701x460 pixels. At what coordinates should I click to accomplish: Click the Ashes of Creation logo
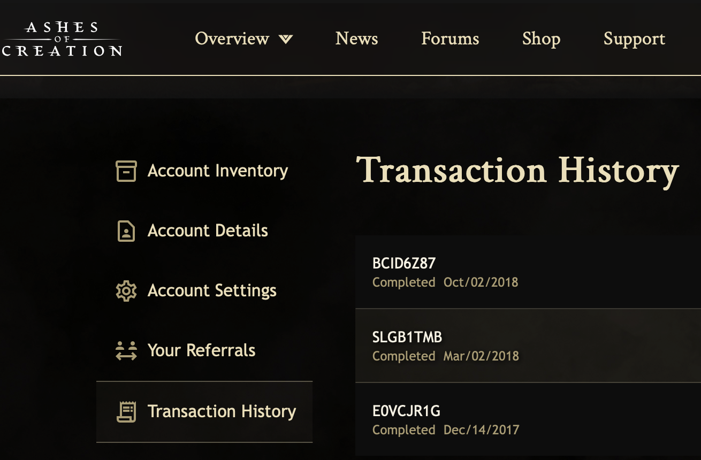(62, 39)
